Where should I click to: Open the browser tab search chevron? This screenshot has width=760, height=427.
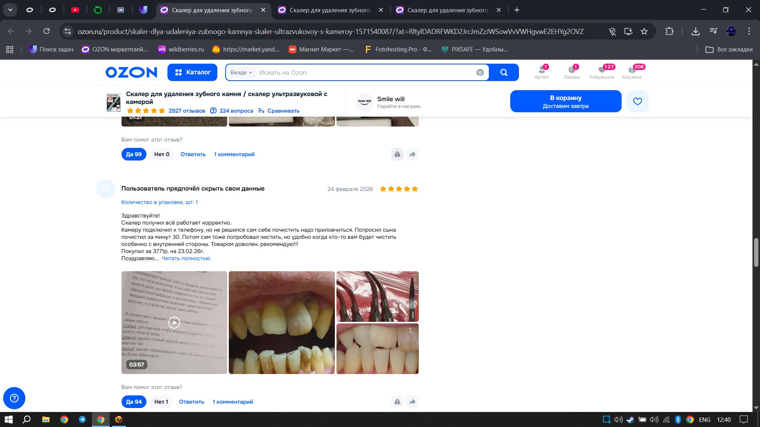[x=10, y=10]
